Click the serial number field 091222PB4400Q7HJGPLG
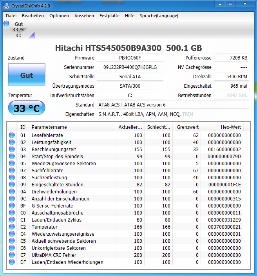This screenshot has width=257, height=276. (x=130, y=67)
